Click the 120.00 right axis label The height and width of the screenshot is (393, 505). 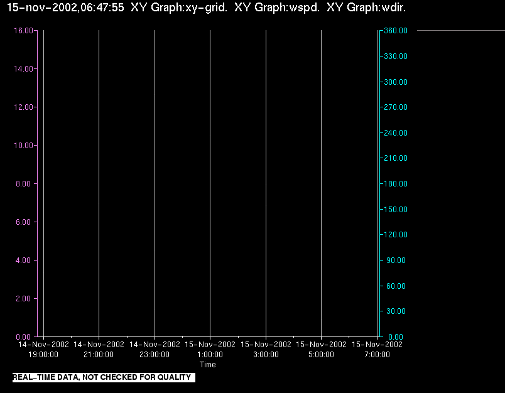coord(396,235)
